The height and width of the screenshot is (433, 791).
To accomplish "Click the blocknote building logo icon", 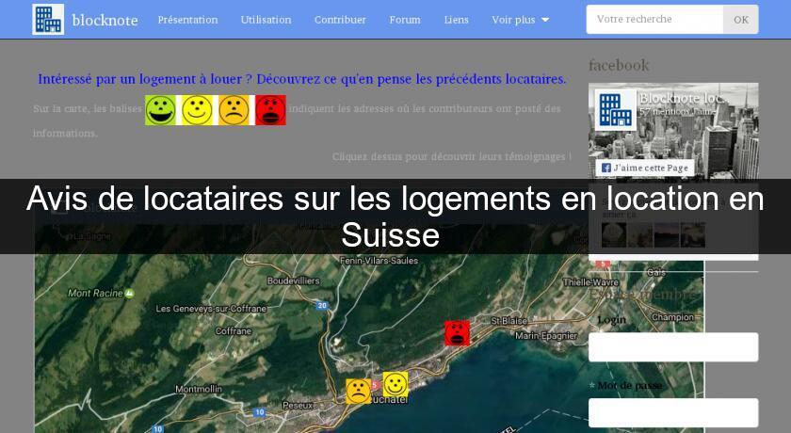I will point(48,19).
